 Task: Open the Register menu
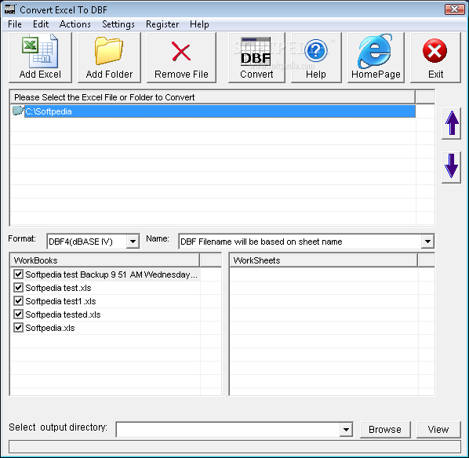coord(162,24)
